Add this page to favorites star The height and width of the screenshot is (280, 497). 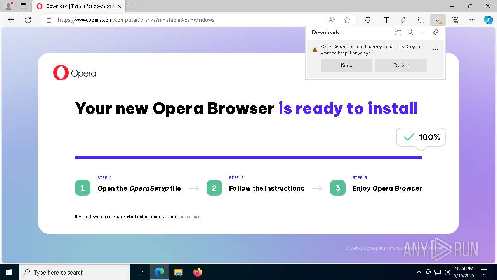coord(347,20)
